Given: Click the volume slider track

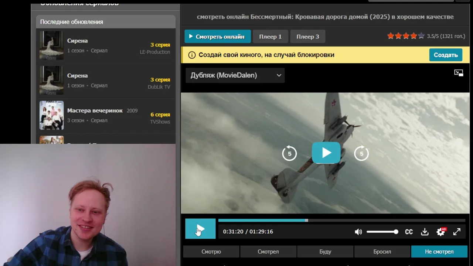Looking at the screenshot, I should coord(382,232).
